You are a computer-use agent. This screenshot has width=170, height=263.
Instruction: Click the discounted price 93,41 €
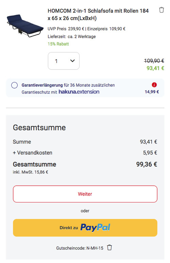click(155, 68)
